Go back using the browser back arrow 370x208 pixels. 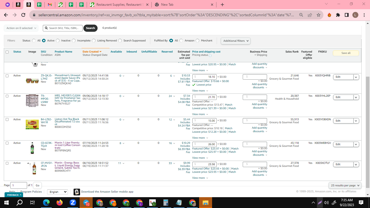pos(6,15)
